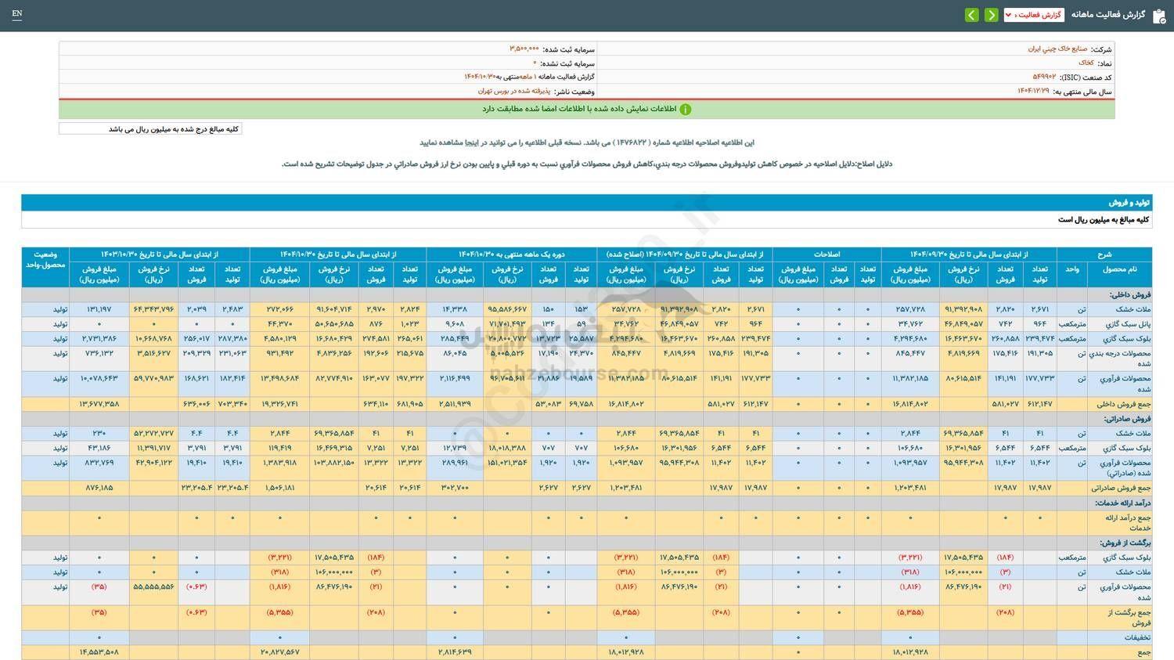Click the company name link صنایع خاک چینی ایران
The height and width of the screenshot is (660, 1174).
click(1039, 49)
